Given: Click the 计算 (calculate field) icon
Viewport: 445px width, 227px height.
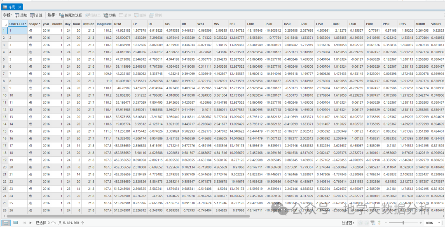Looking at the screenshot, I should coord(33,15).
